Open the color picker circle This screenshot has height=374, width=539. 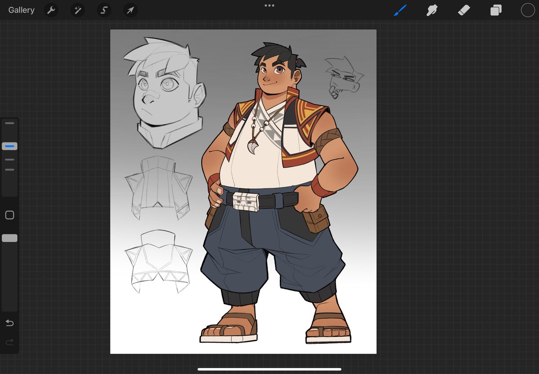(527, 10)
